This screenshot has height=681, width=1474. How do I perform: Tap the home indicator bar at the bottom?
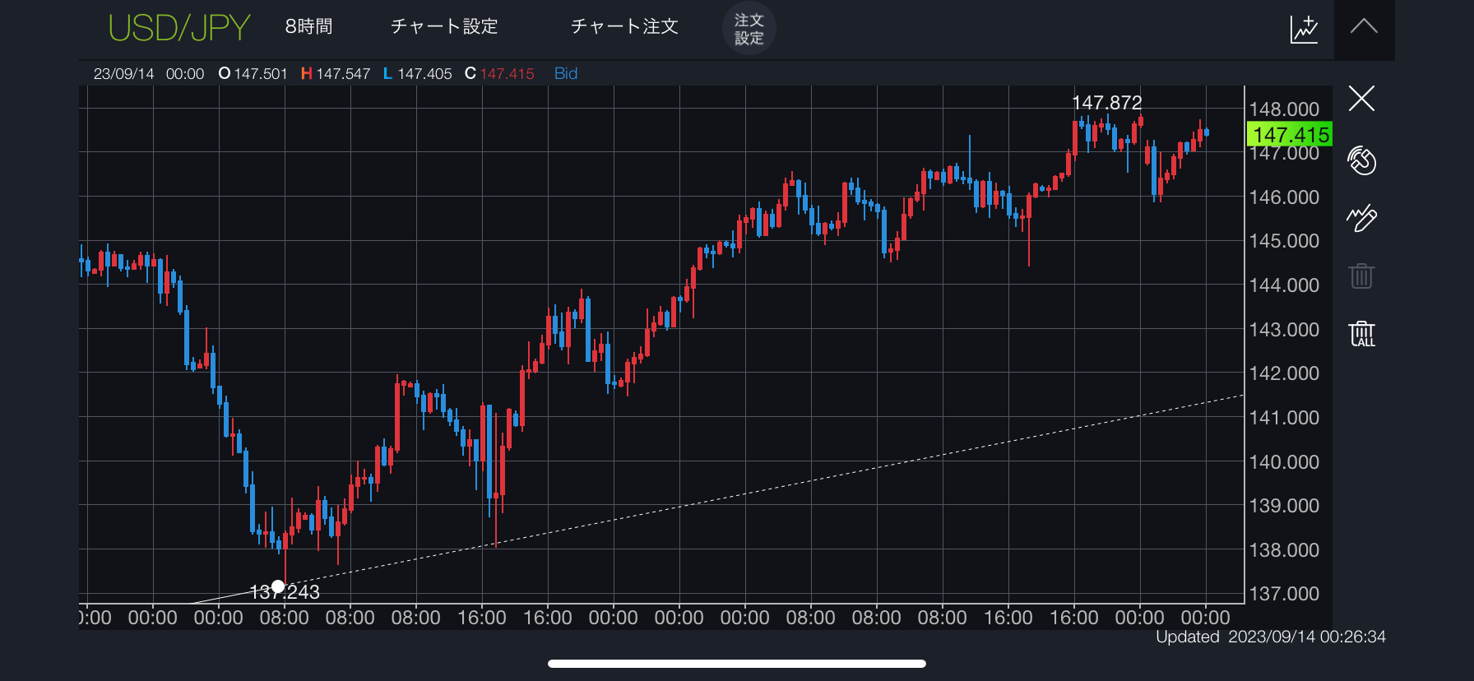pyautogui.click(x=737, y=664)
